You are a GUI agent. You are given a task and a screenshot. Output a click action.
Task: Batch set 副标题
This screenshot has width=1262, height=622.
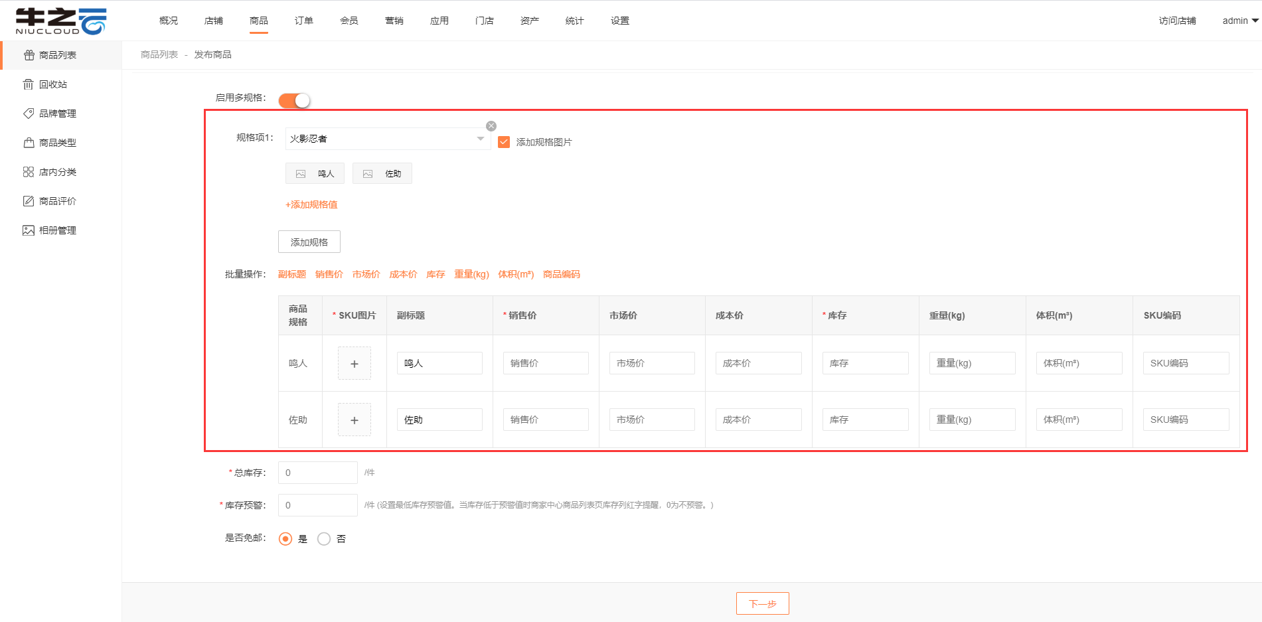pyautogui.click(x=292, y=274)
